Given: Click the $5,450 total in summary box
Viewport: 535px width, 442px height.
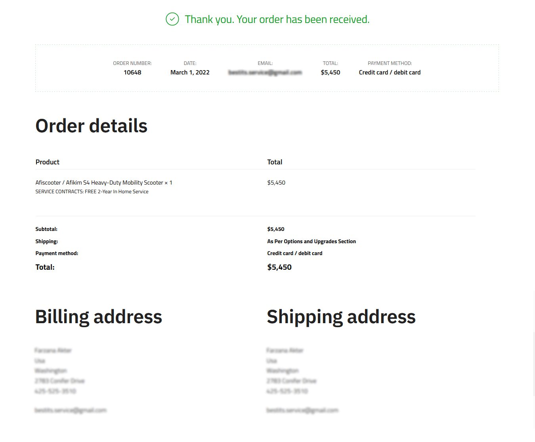Looking at the screenshot, I should pos(331,72).
